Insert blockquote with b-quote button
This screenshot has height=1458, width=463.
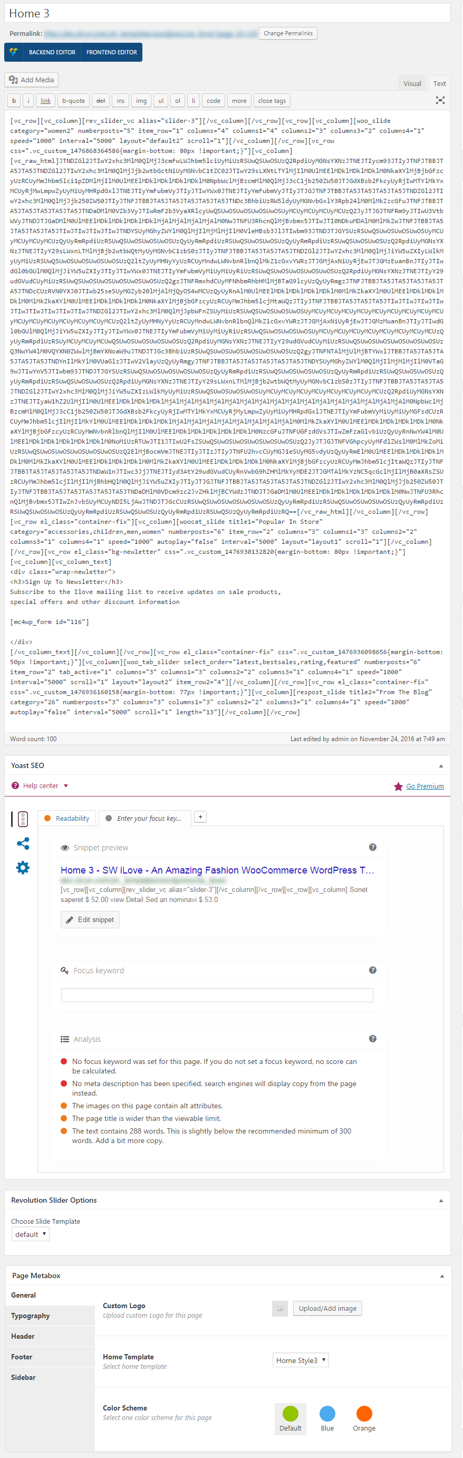tap(74, 101)
